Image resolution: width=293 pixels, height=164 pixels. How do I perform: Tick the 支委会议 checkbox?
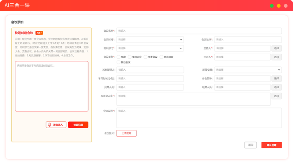[x=145, y=57]
